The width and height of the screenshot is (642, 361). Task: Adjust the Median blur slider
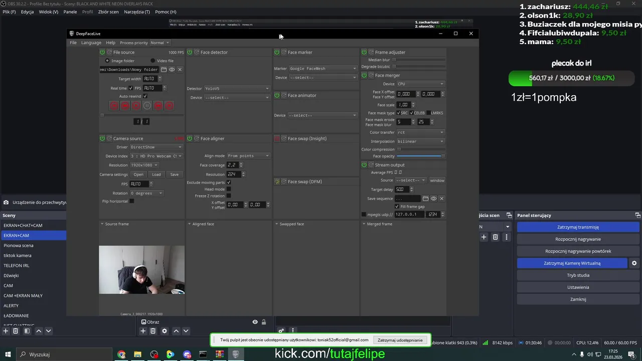(419, 60)
